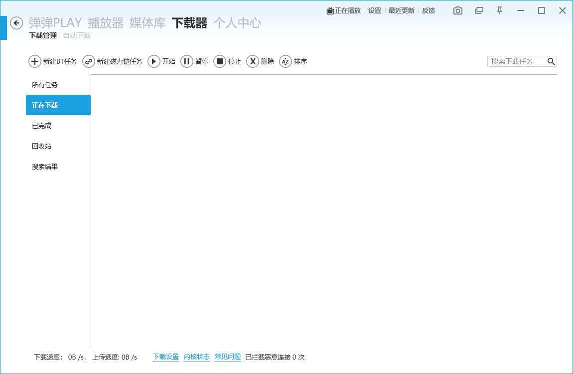Image resolution: width=573 pixels, height=374 pixels.
Task: Click the play icon to start downloads
Action: 154,61
